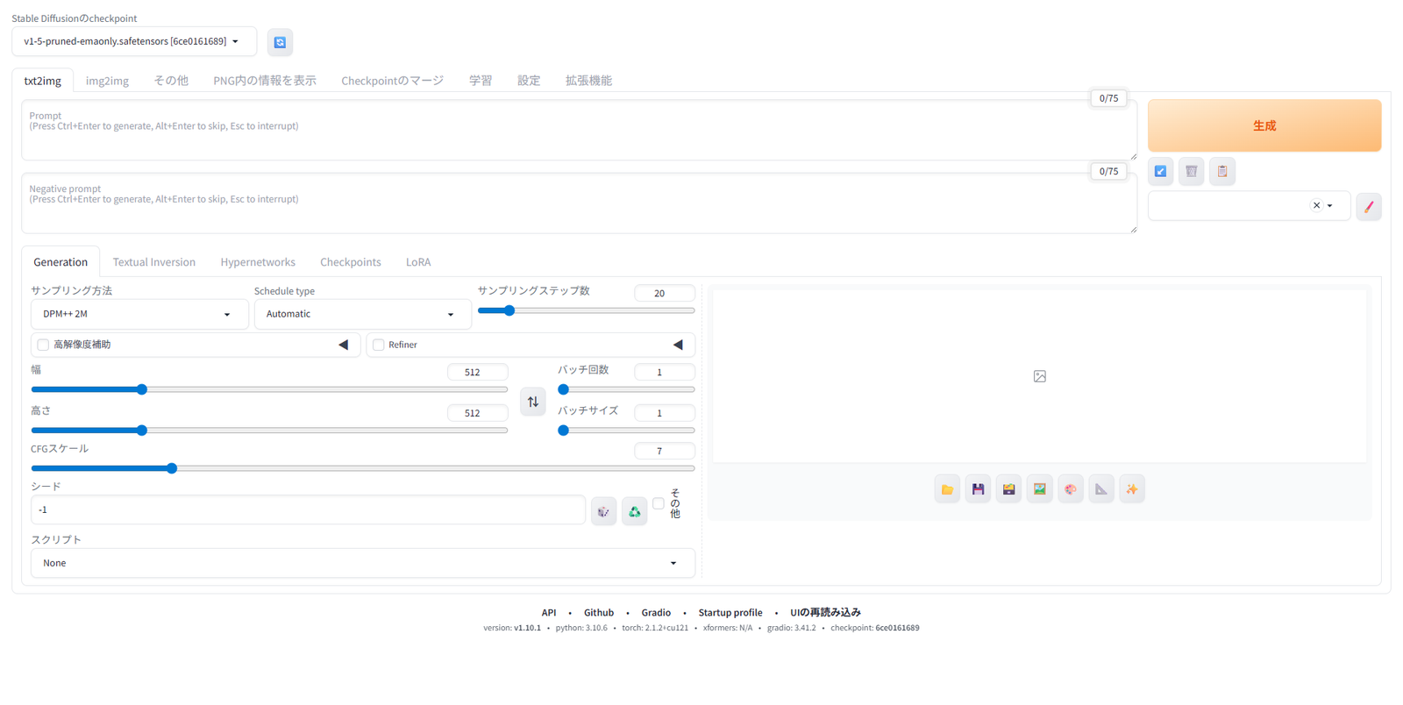1403x705 pixels.
Task: Save image with floppy disk icon
Action: coord(978,489)
